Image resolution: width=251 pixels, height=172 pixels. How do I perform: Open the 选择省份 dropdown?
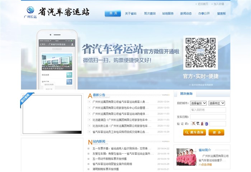(x=198, y=103)
